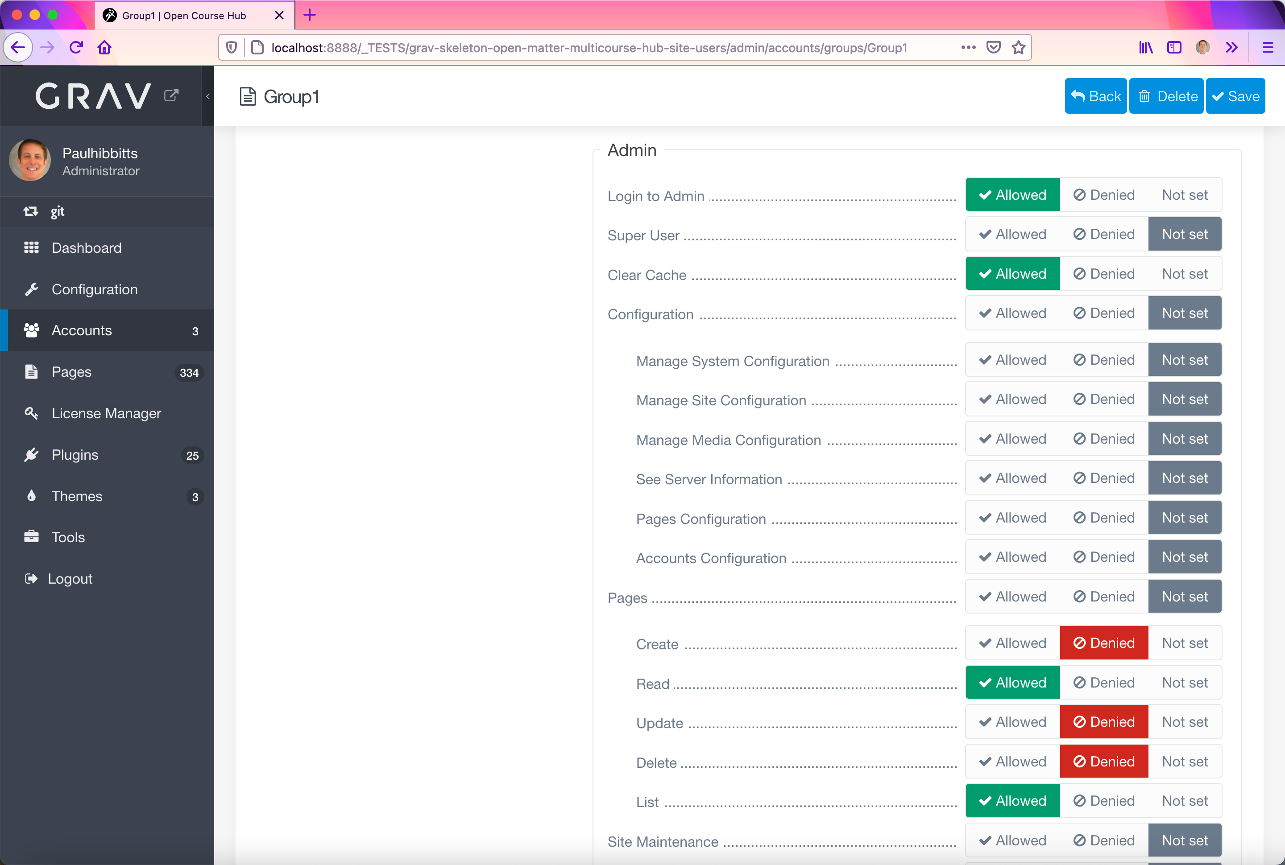1285x865 pixels.
Task: Deny the Super User permission
Action: [x=1103, y=234]
